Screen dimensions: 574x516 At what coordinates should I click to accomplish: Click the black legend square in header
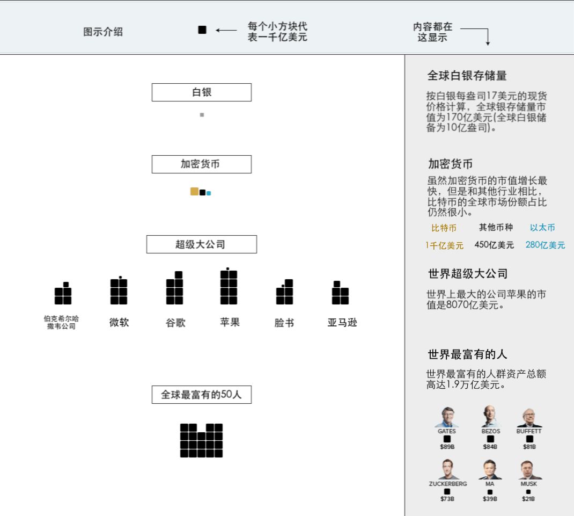pyautogui.click(x=202, y=30)
